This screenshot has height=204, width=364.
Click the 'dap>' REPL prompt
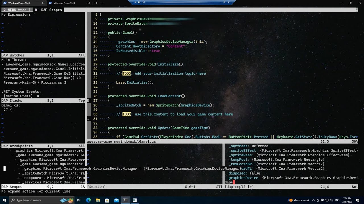(x=229, y=182)
